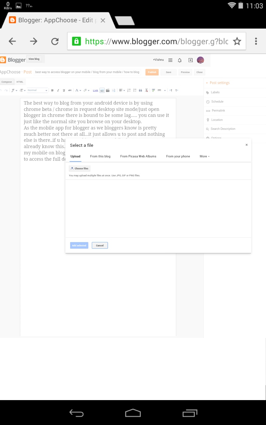This screenshot has height=425, width=266.
Task: Set left-to-right text direction
Action: point(171,90)
